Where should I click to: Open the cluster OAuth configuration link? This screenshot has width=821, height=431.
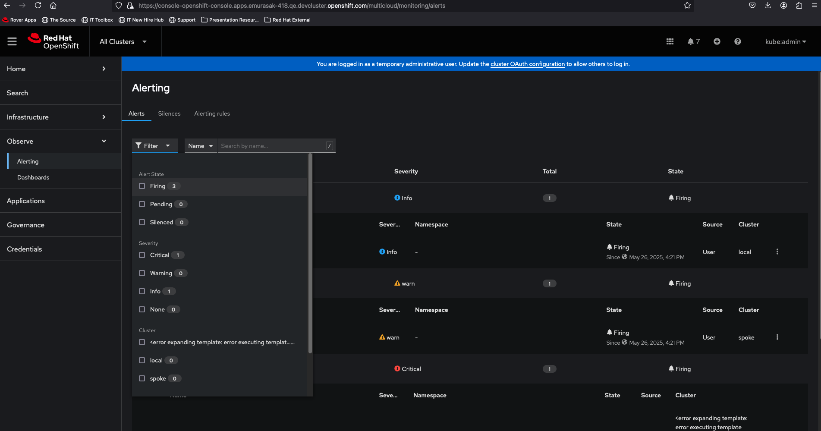(x=528, y=64)
